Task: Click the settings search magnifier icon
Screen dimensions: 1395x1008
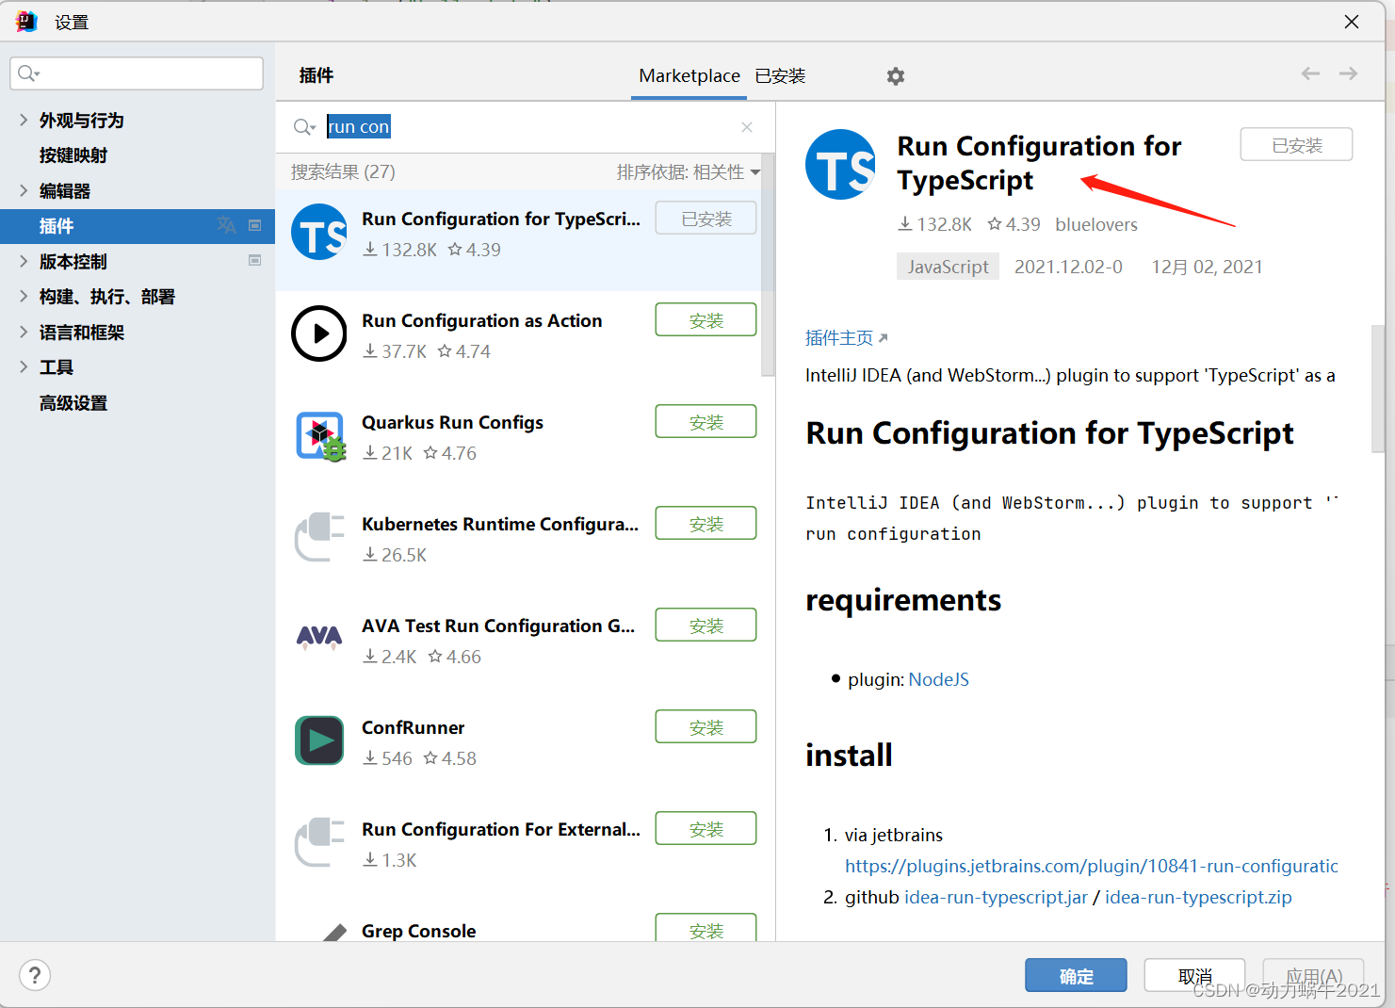Action: [x=28, y=73]
